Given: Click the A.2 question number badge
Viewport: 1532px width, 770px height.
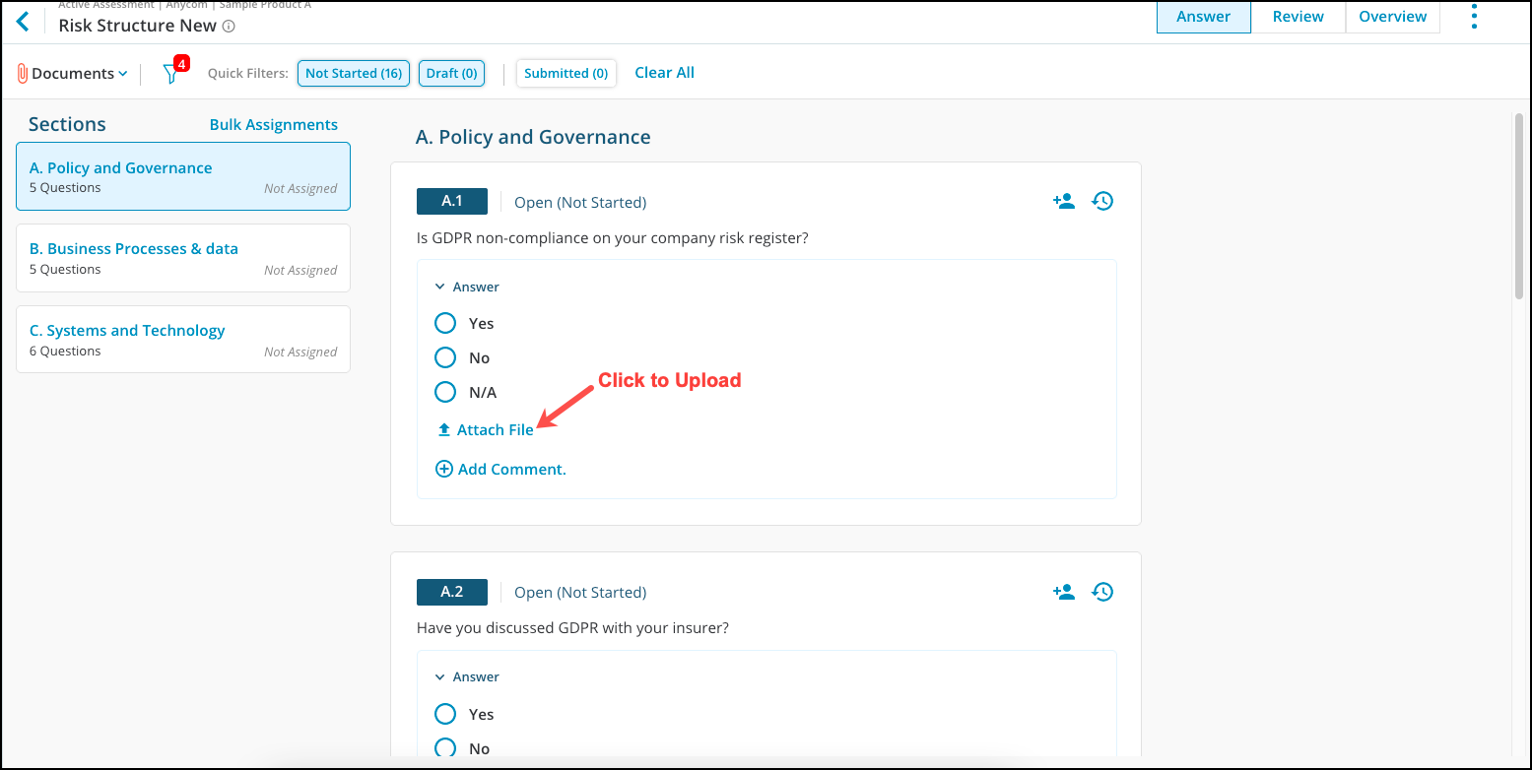Looking at the screenshot, I should click(x=452, y=592).
